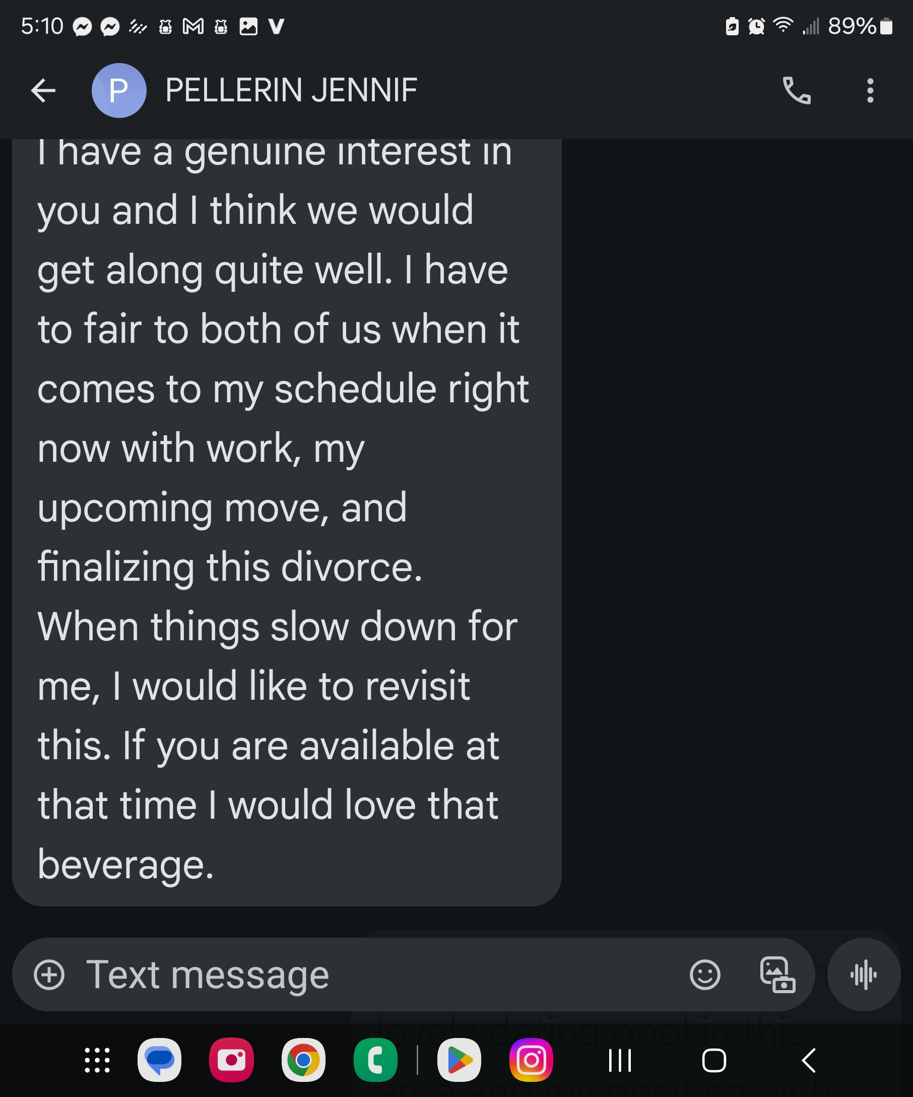Screen dimensions: 913x1097
Task: Tap the P contact avatar
Action: point(118,91)
